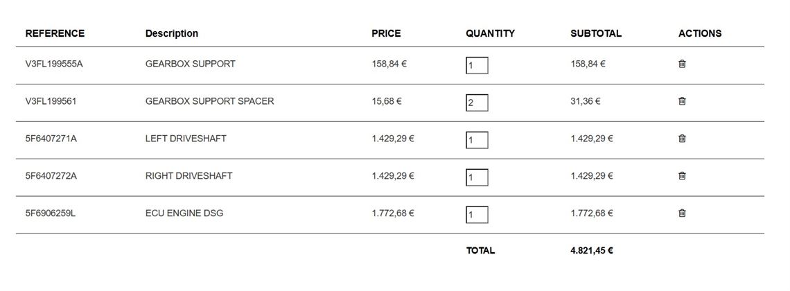Screen dimensions: 790x291
Task: Click the Description column header
Action: click(x=172, y=33)
